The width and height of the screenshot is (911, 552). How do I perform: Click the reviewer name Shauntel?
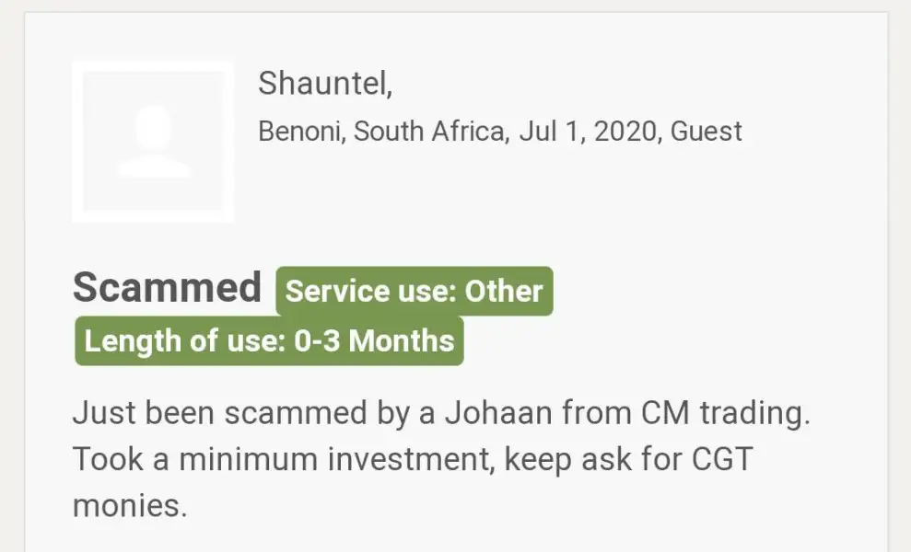point(321,83)
